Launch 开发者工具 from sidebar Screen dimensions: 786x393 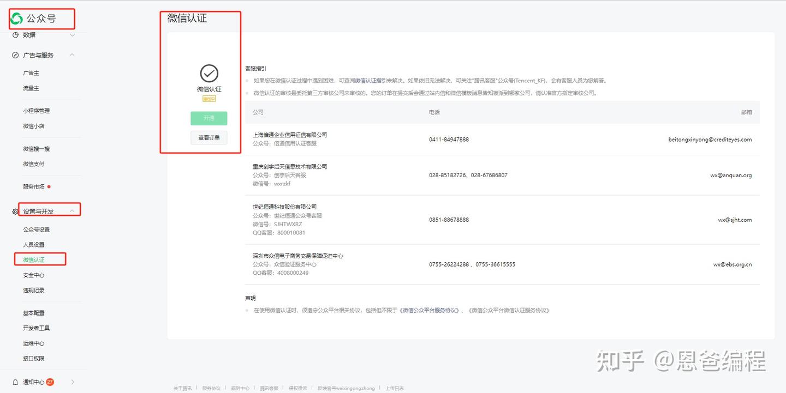pyautogui.click(x=36, y=328)
